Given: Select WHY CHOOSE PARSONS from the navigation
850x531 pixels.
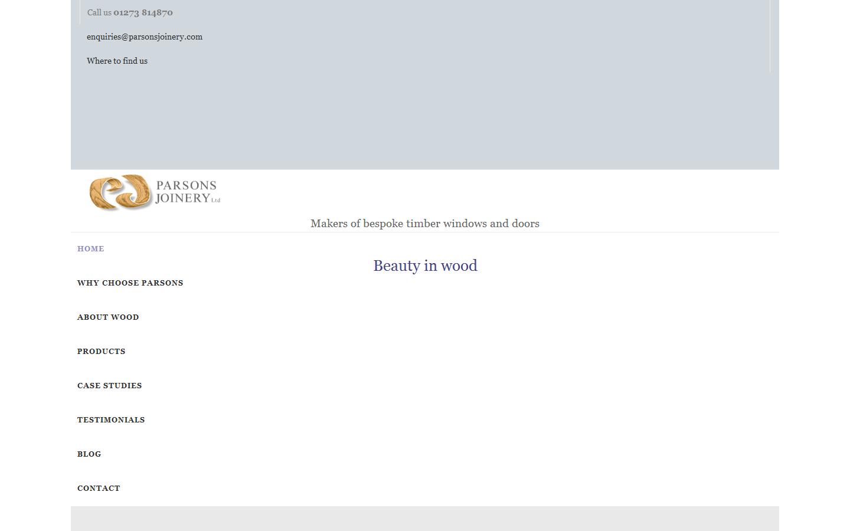Looking at the screenshot, I should [130, 283].
